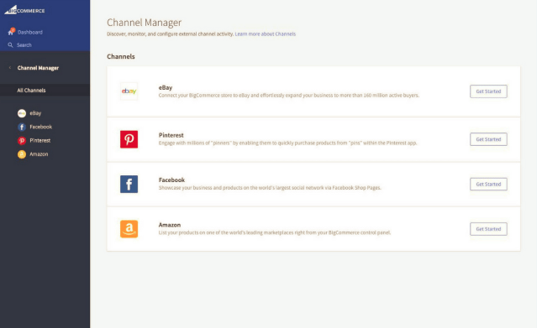Click eBay description about 160 million buyers
The height and width of the screenshot is (328, 537).
tap(289, 96)
